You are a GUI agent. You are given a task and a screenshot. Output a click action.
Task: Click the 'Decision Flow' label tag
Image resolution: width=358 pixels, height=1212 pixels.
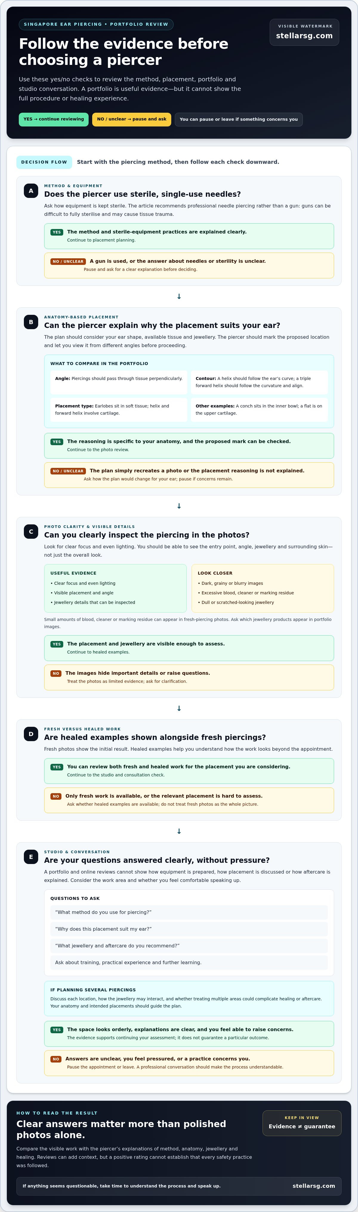[x=44, y=162]
